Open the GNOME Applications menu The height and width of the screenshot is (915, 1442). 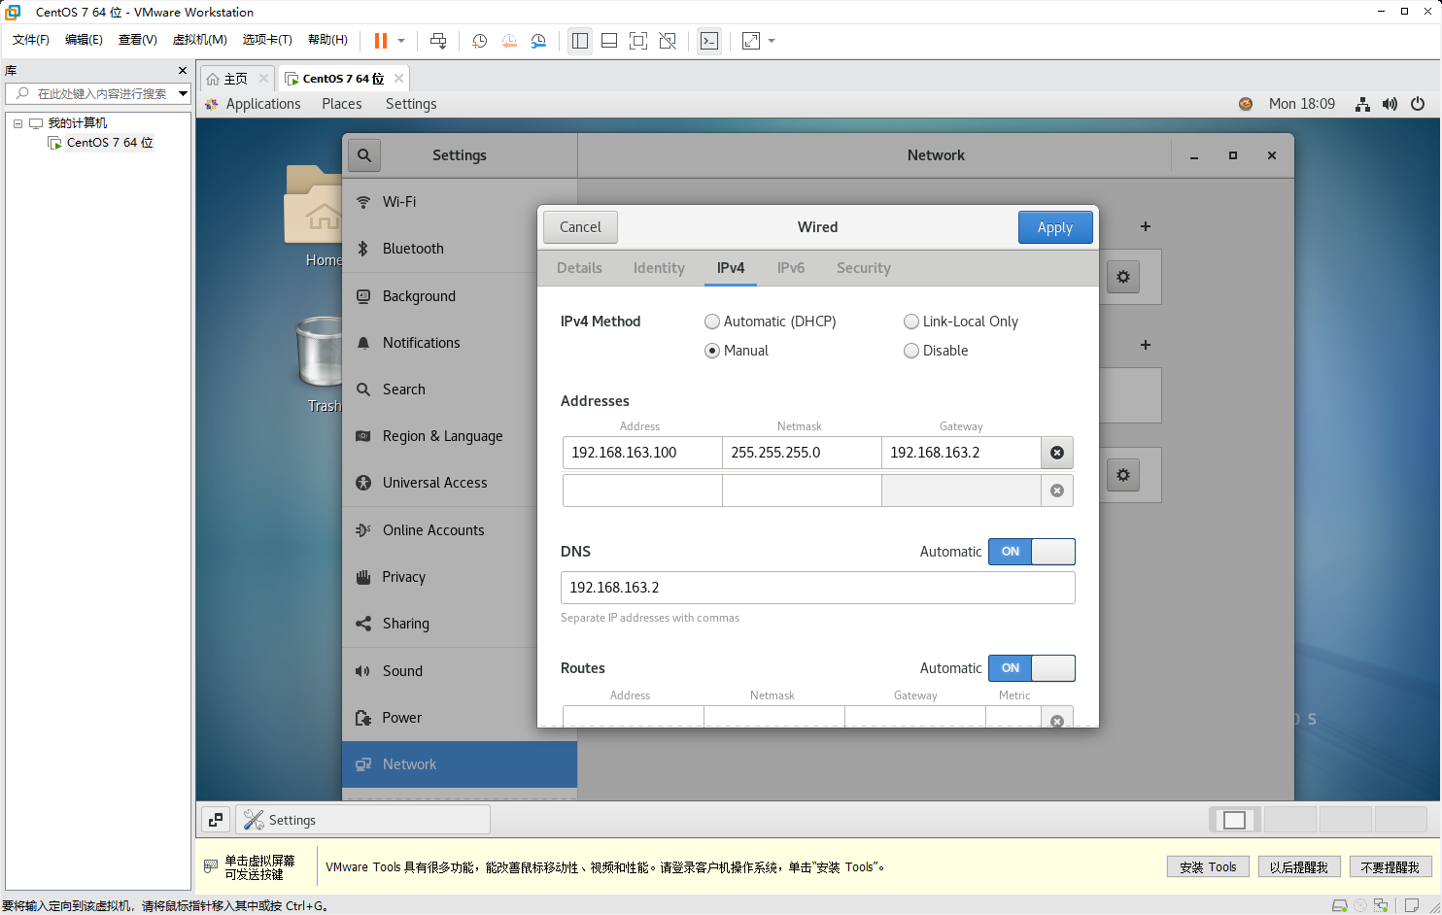tap(262, 104)
